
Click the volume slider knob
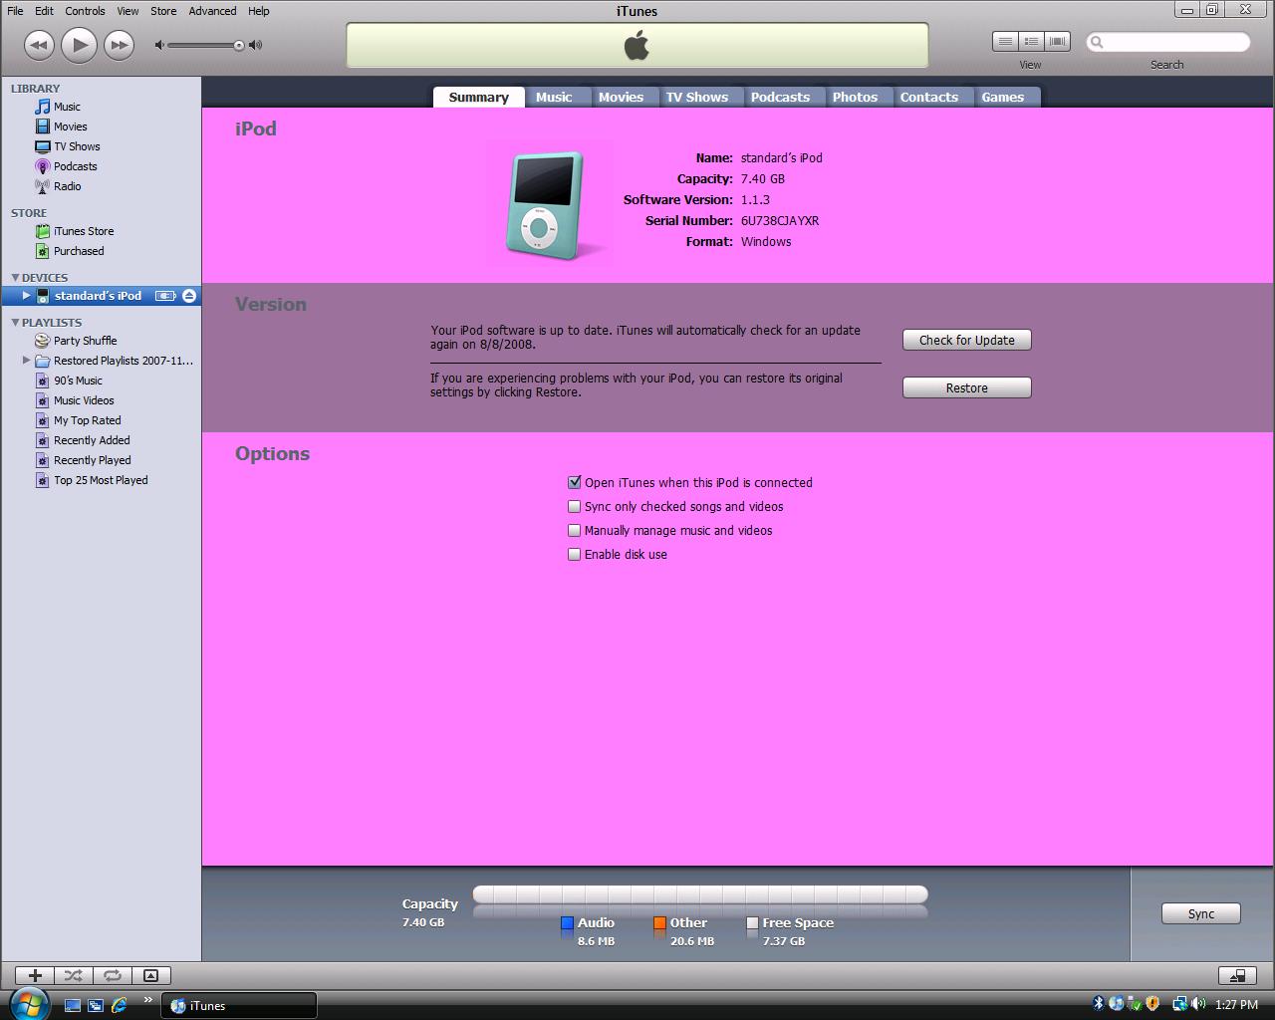(239, 45)
